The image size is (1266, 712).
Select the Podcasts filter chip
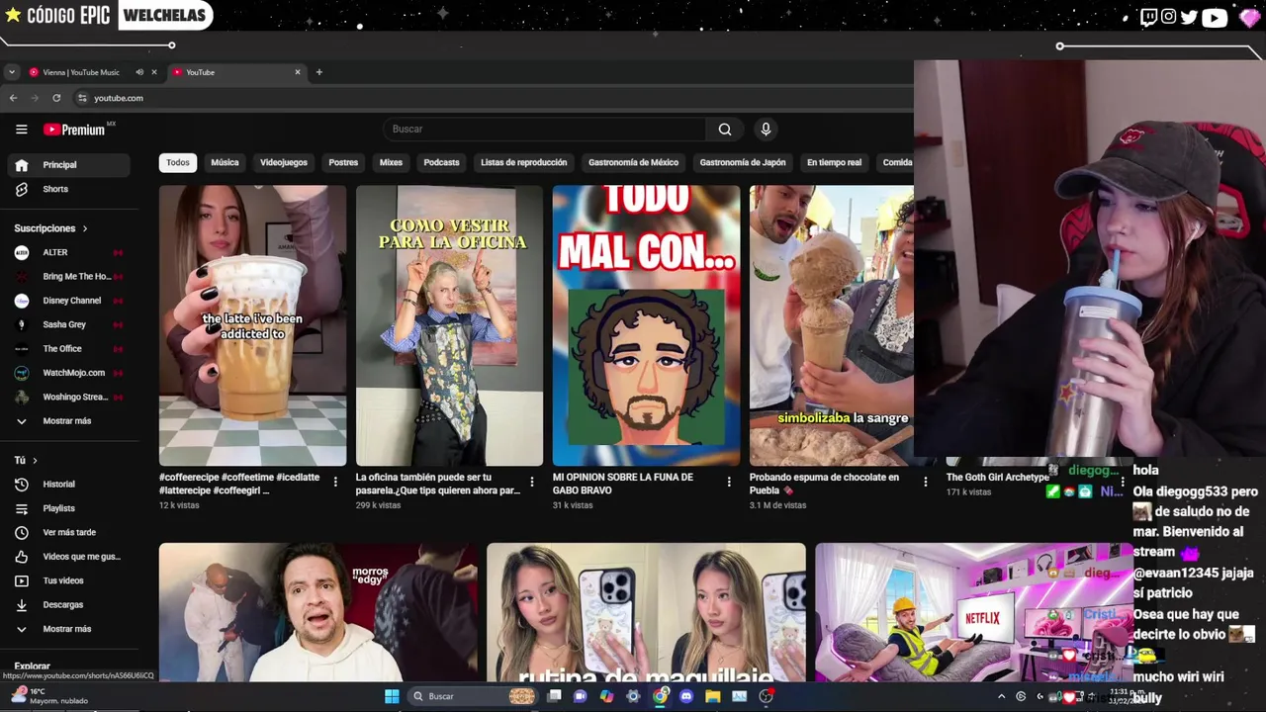[x=441, y=162]
